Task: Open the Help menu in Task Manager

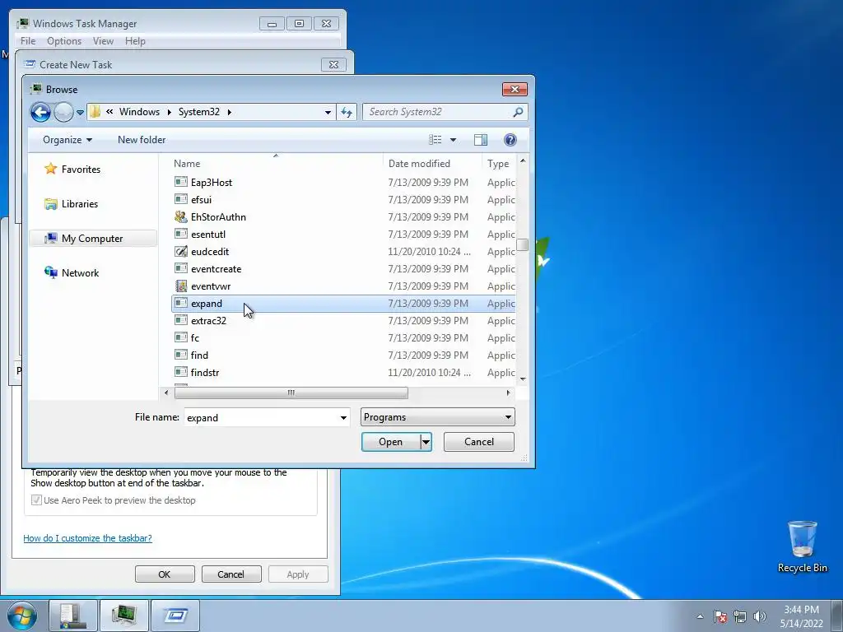Action: 135,41
